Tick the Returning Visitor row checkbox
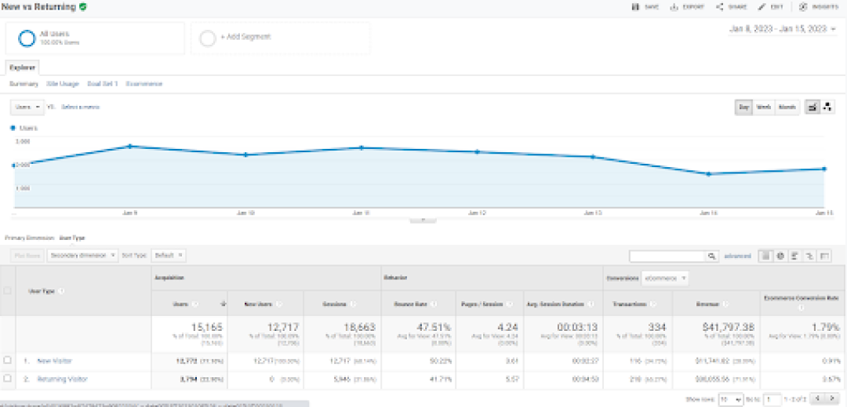Viewport: 847px width, 407px height. [8, 379]
